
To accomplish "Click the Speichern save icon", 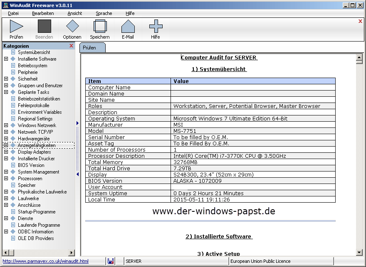I will [x=100, y=27].
